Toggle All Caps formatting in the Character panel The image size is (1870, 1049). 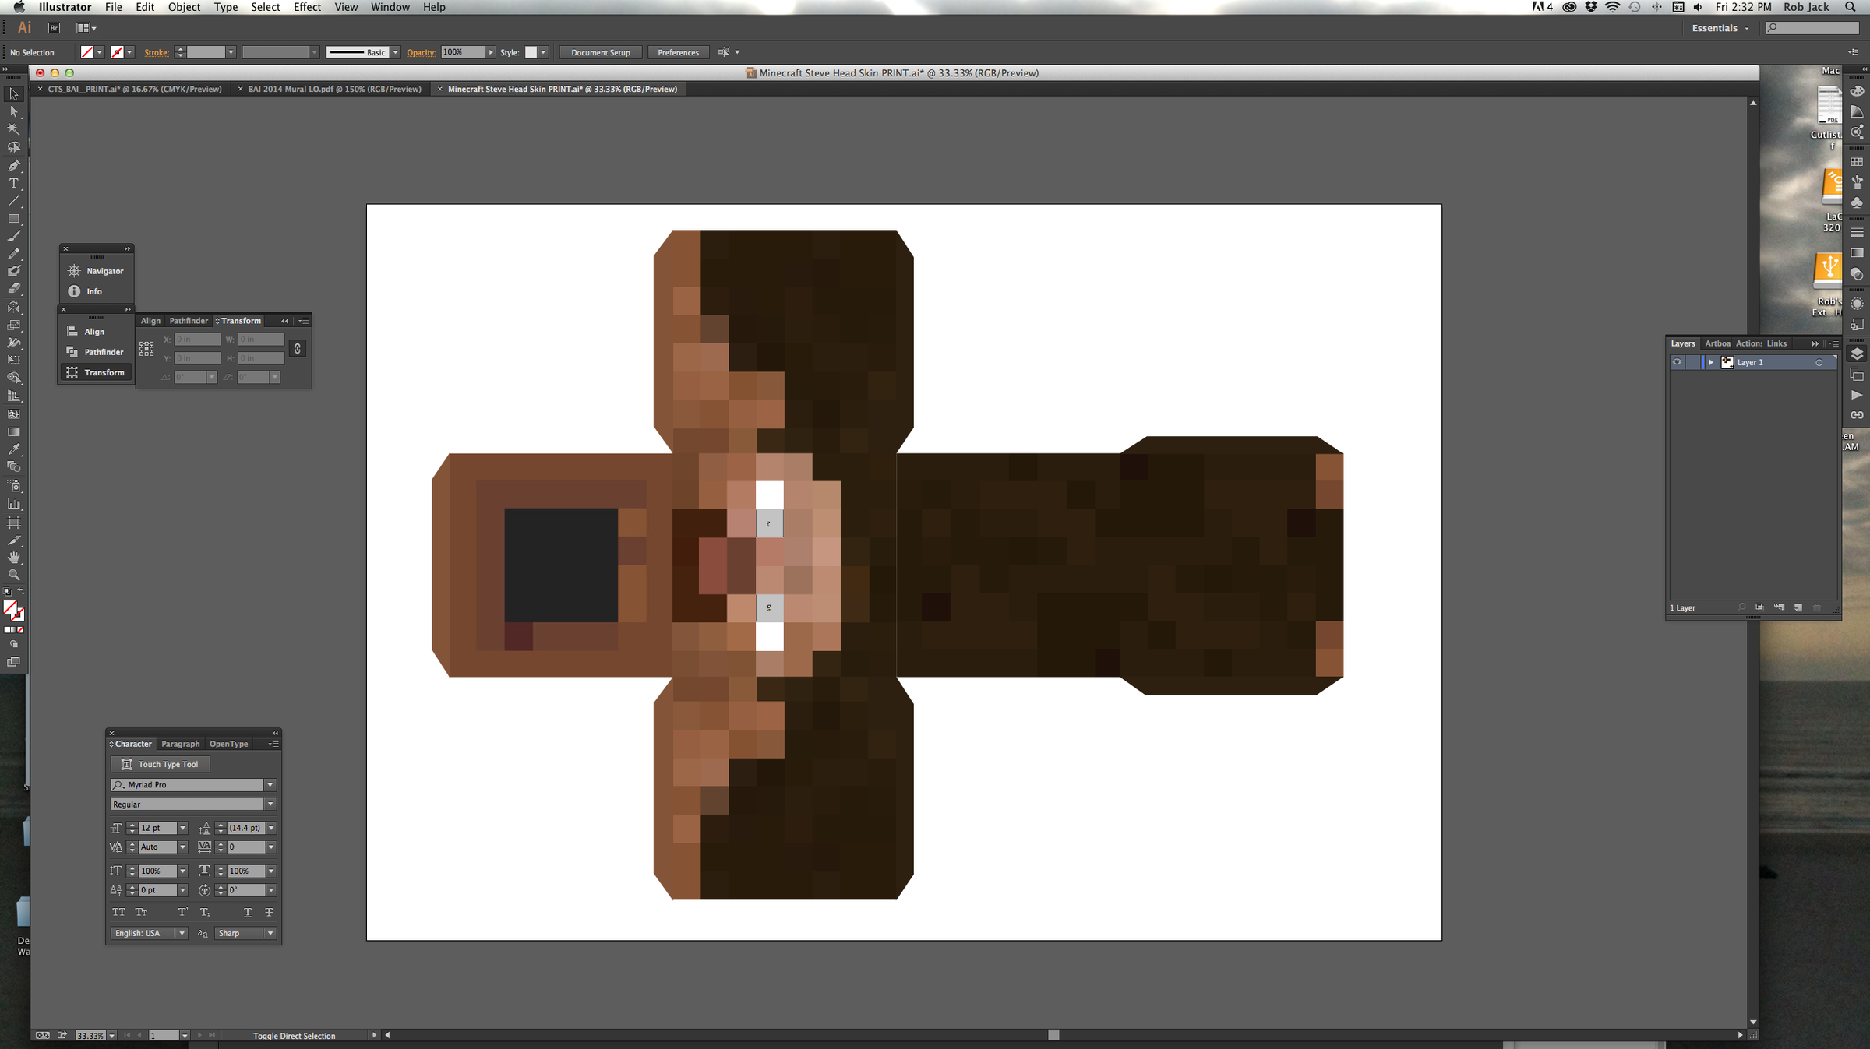point(118,912)
